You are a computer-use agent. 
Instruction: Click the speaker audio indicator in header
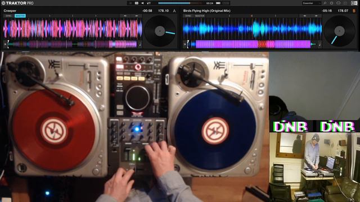142,3
